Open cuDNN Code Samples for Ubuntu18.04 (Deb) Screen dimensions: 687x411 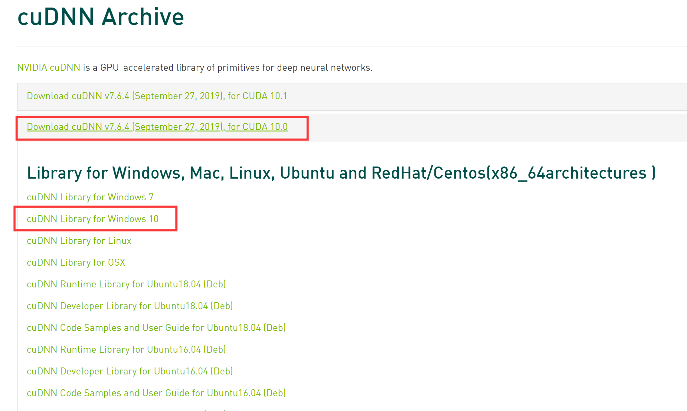(x=156, y=328)
